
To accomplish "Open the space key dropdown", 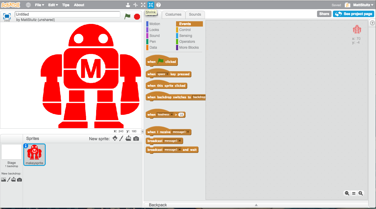I will tap(163, 74).
